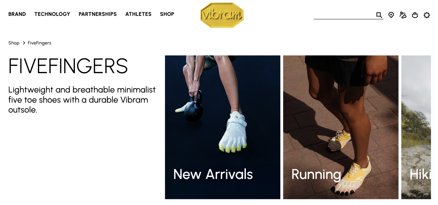The height and width of the screenshot is (205, 438).
Task: Click the New Arrivals label text
Action: 213,174
